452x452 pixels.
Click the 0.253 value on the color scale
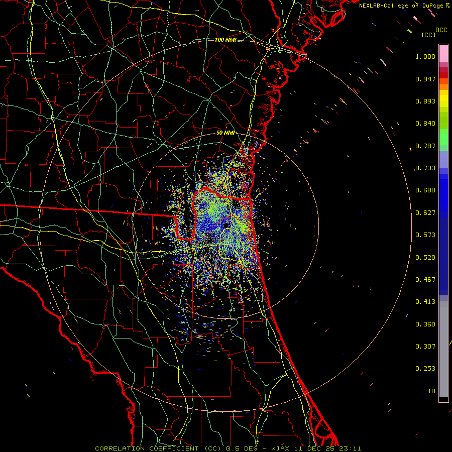(x=425, y=369)
